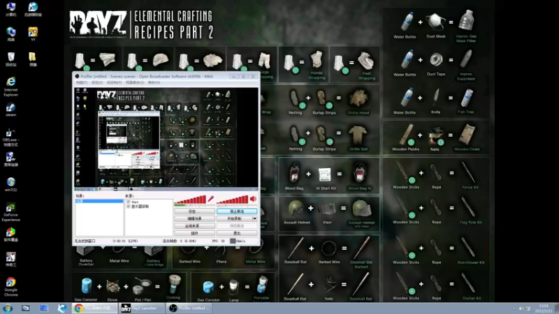559x314 pixels.
Task: Select the 回收站 Recycle Bin icon
Action: [x=11, y=59]
